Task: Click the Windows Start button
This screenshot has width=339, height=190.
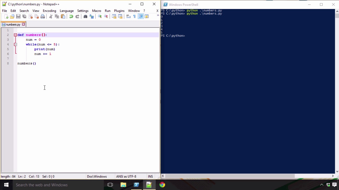Action: [x=6, y=185]
